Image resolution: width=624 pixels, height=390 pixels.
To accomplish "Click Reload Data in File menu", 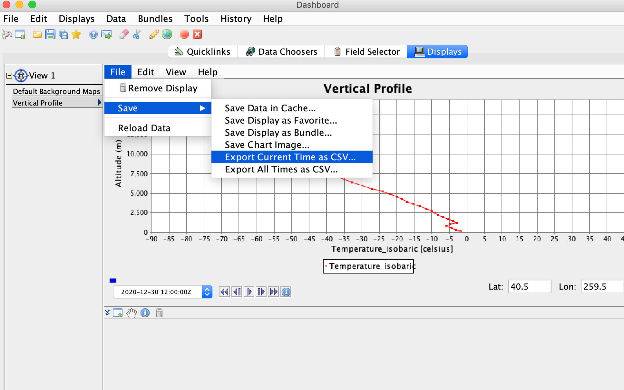I will pyautogui.click(x=144, y=128).
